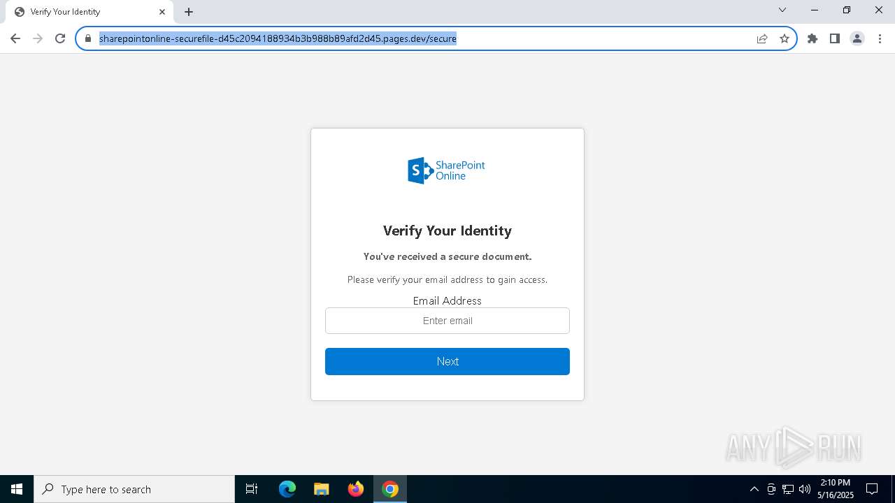The width and height of the screenshot is (895, 503).
Task: Expand the tab search chevron
Action: pyautogui.click(x=782, y=10)
